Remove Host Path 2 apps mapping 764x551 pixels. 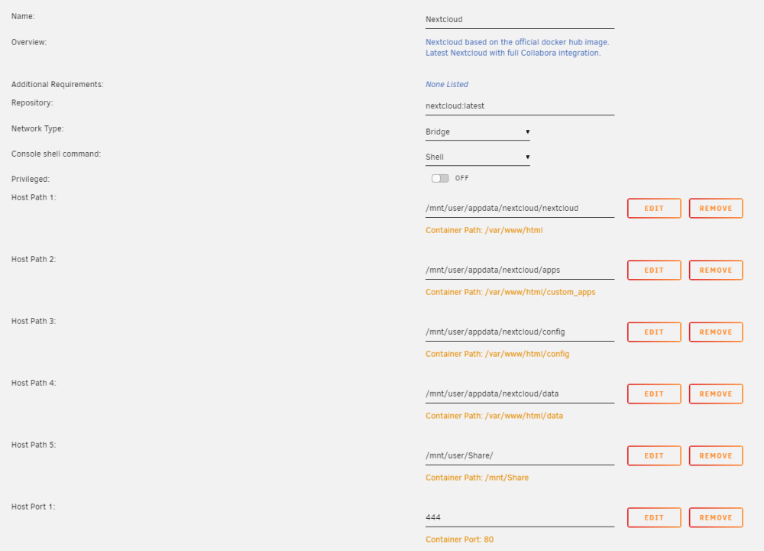click(716, 271)
